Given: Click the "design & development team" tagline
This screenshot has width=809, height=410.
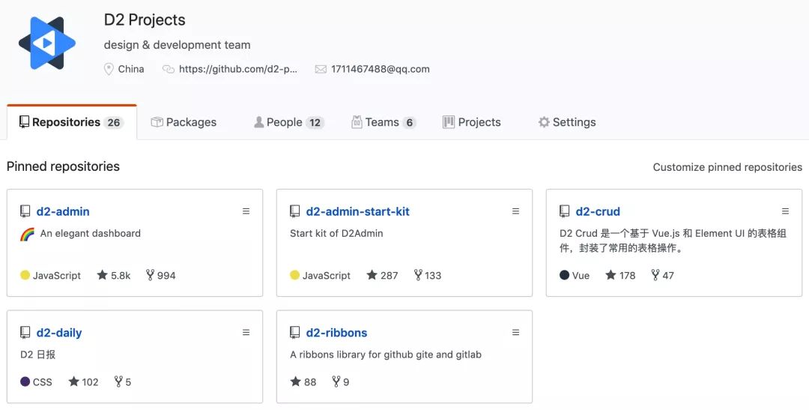Looking at the screenshot, I should (177, 45).
